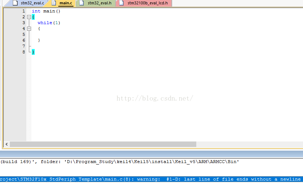The width and height of the screenshot is (303, 189).
Task: Click line number 5 in the gutter
Action: tap(24, 34)
